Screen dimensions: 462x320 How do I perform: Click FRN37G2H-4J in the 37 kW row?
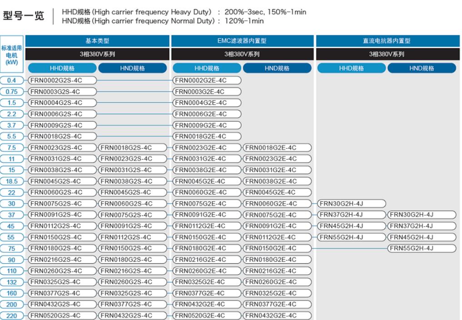tap(352, 215)
